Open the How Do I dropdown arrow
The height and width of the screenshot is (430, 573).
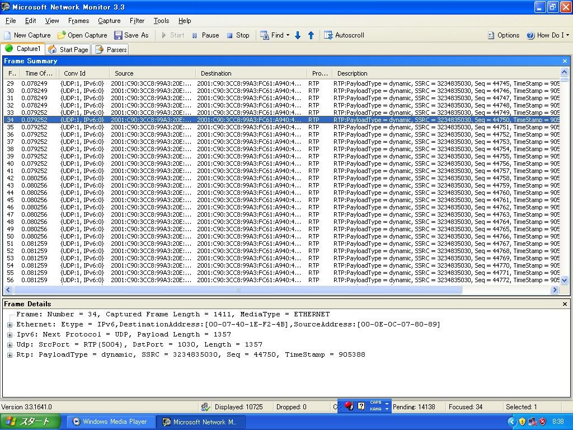click(x=567, y=35)
